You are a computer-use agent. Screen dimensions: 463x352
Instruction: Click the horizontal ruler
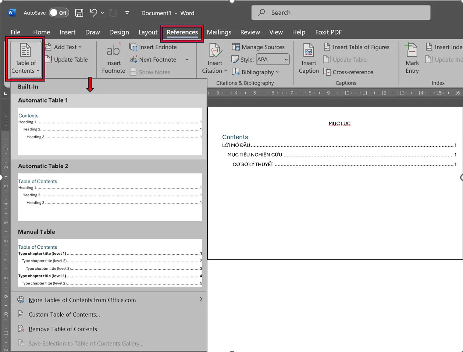tap(335, 93)
